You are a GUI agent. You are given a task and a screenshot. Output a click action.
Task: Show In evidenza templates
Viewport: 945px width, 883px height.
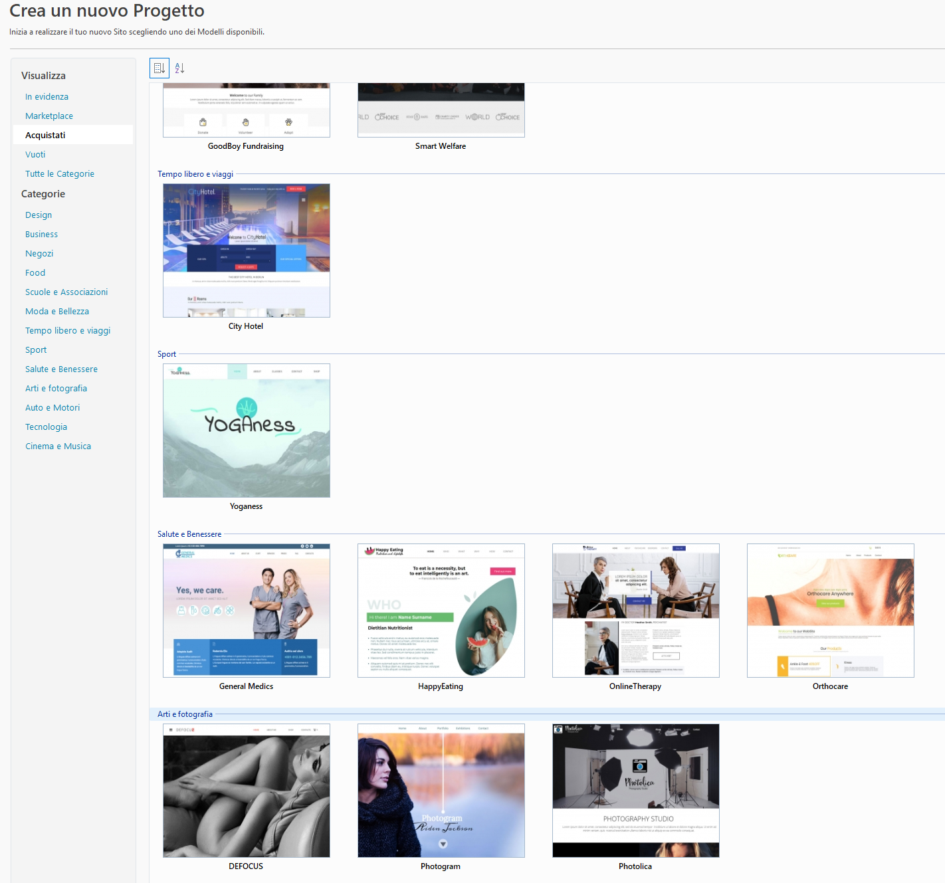[x=47, y=96]
